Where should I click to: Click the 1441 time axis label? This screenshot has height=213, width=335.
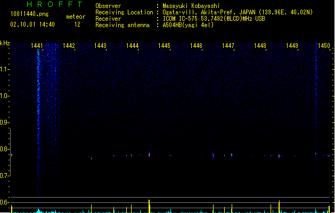click(x=37, y=46)
